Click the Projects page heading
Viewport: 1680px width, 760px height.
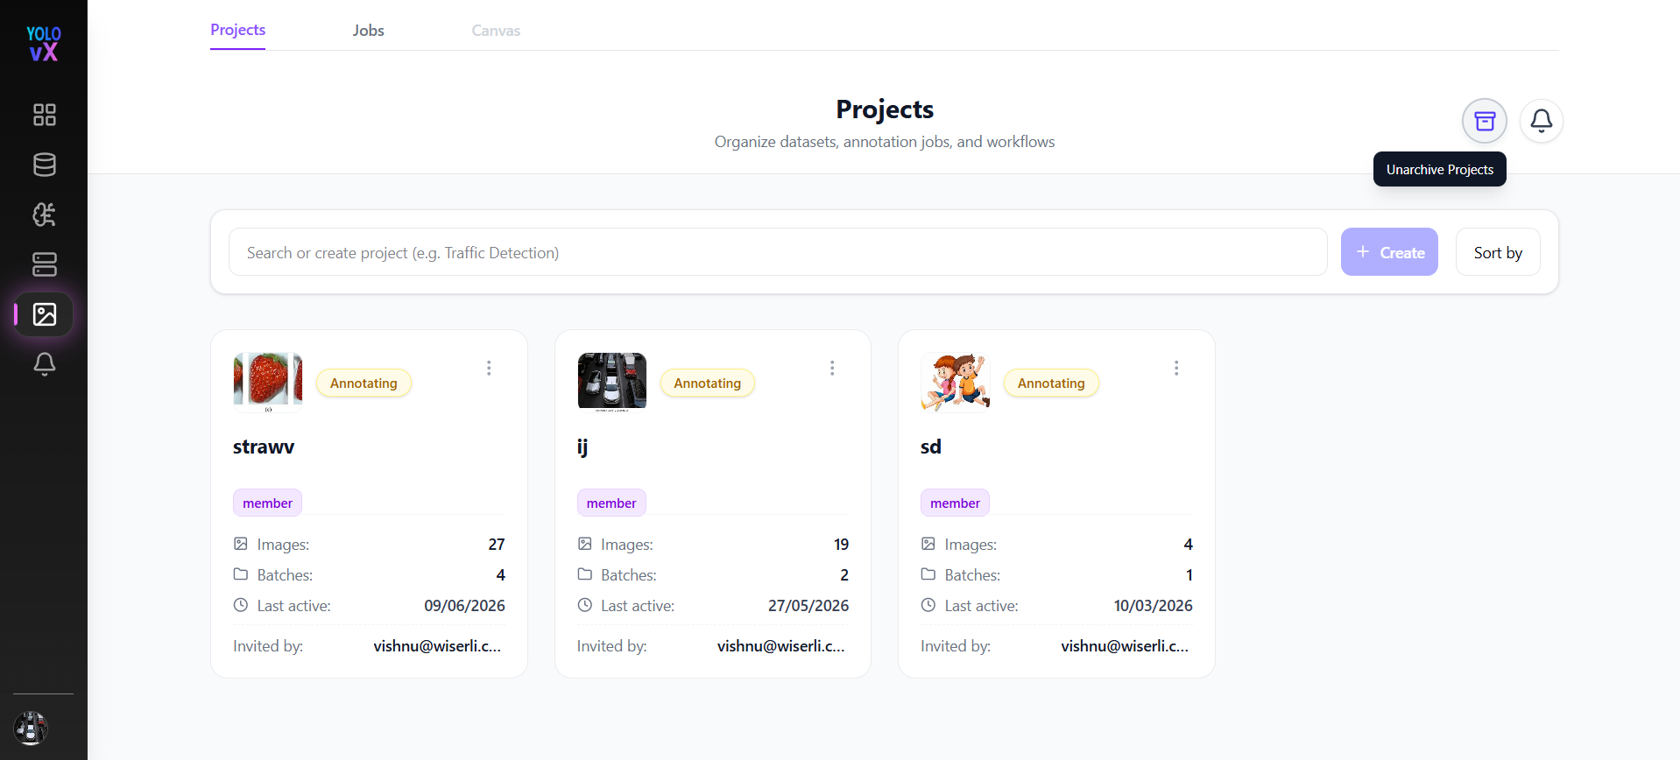click(885, 109)
